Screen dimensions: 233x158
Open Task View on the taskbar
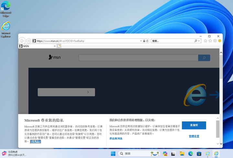pos(173,153)
